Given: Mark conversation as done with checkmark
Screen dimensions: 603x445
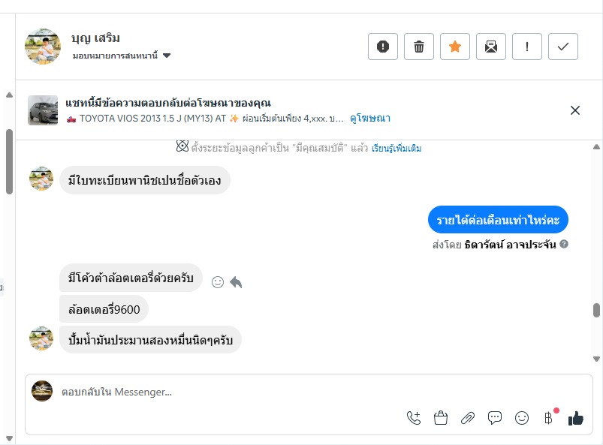Looking at the screenshot, I should (x=563, y=47).
